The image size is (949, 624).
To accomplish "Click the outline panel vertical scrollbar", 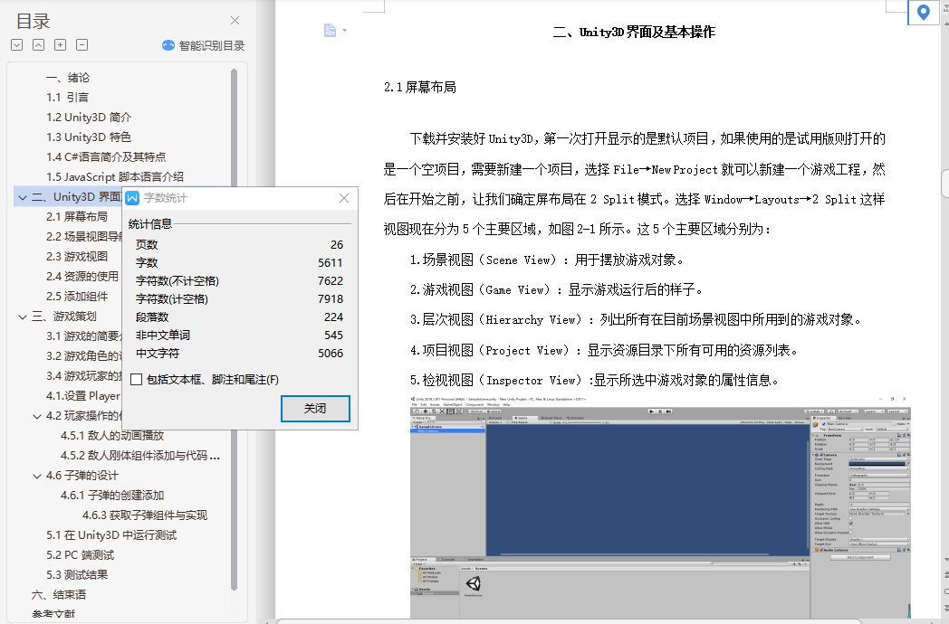I will coord(235,329).
